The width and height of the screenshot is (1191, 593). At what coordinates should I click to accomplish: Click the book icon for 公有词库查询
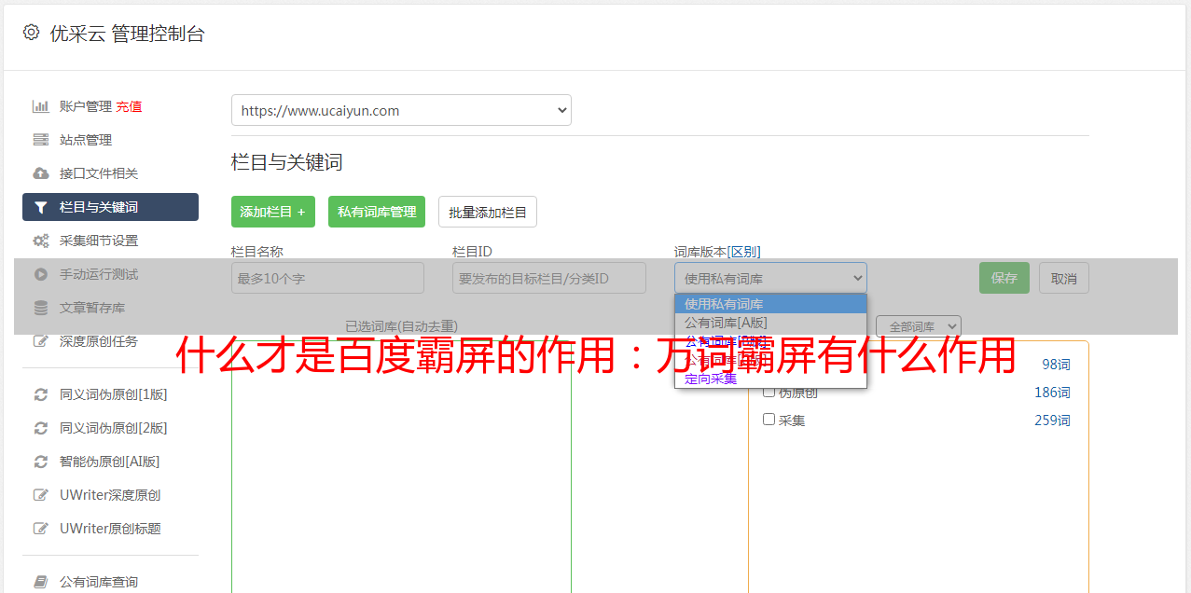[40, 582]
